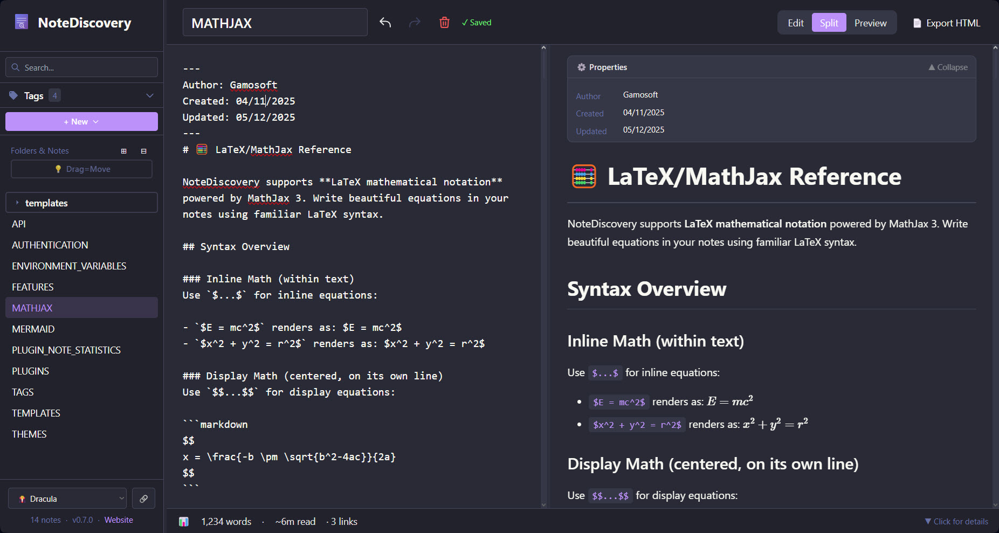This screenshot has height=533, width=999.
Task: Click the editor pane scrollbar
Action: point(543,276)
